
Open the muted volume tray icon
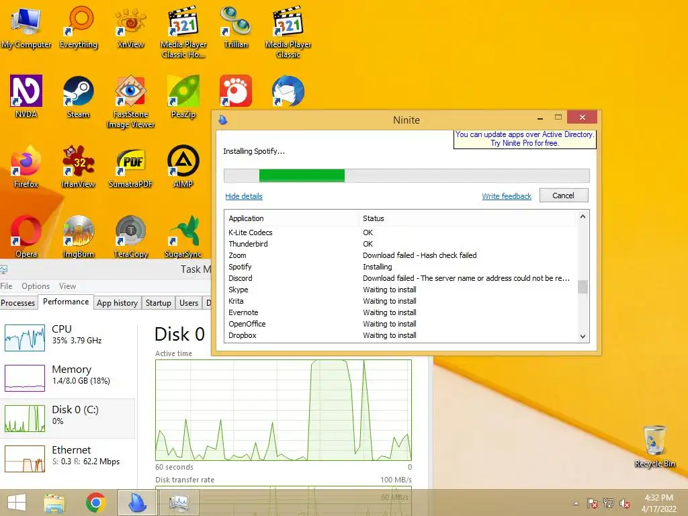pos(625,503)
